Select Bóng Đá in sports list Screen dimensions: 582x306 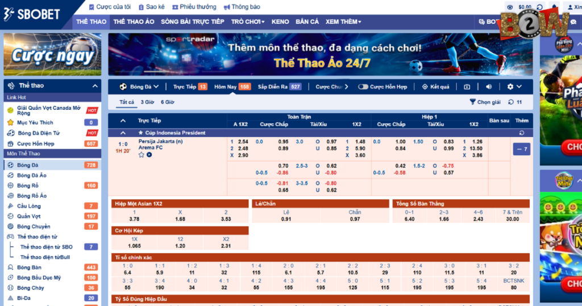(52, 165)
